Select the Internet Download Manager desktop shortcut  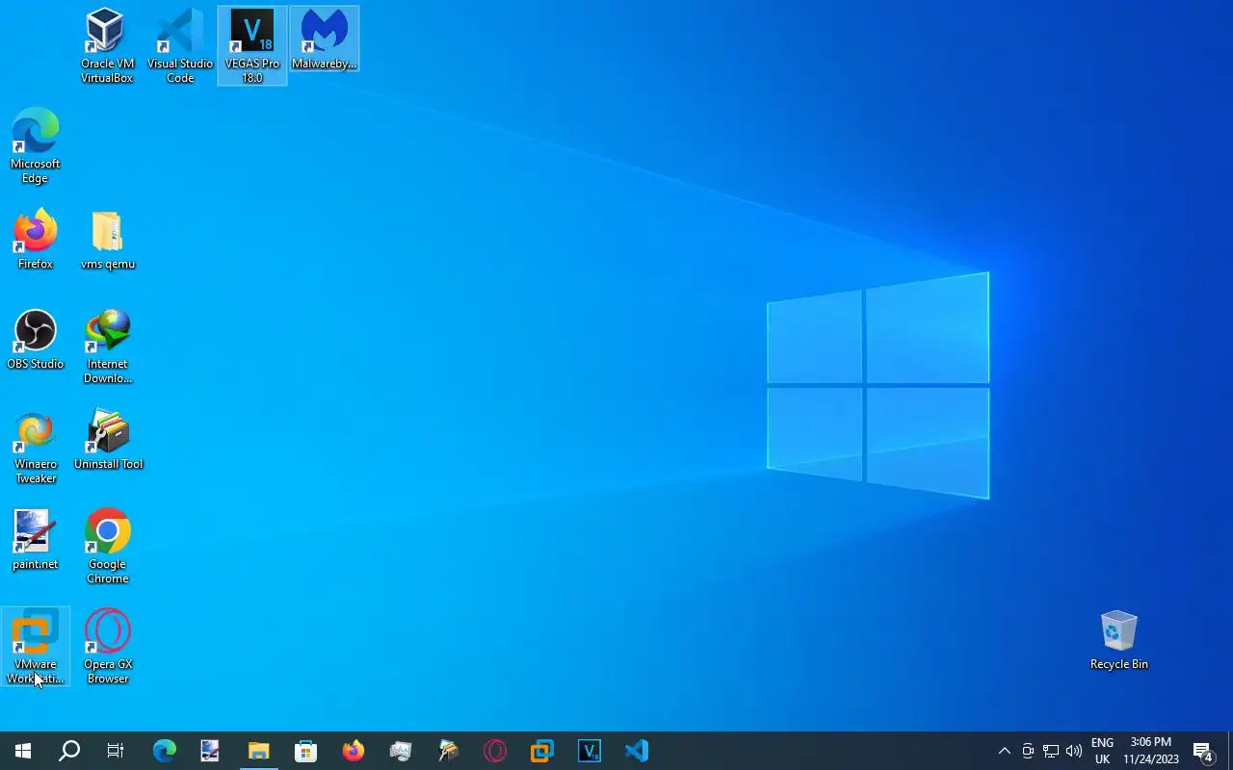coord(108,346)
